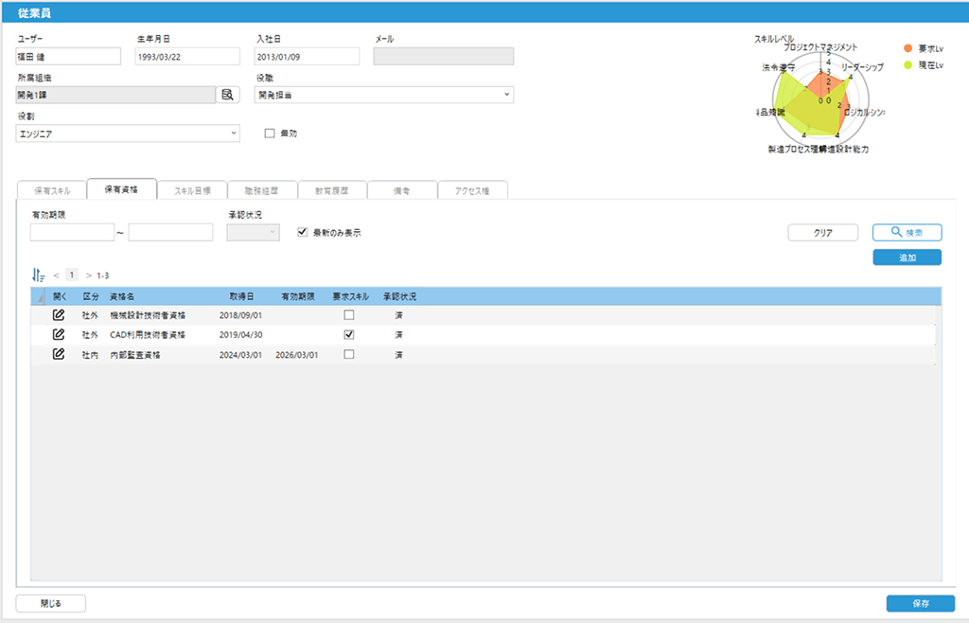Switch to the 保有スキル tab
This screenshot has width=969, height=623.
tap(52, 190)
